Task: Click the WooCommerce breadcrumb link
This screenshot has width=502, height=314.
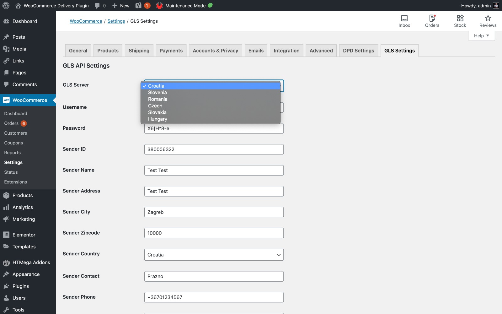Action: coord(86,21)
